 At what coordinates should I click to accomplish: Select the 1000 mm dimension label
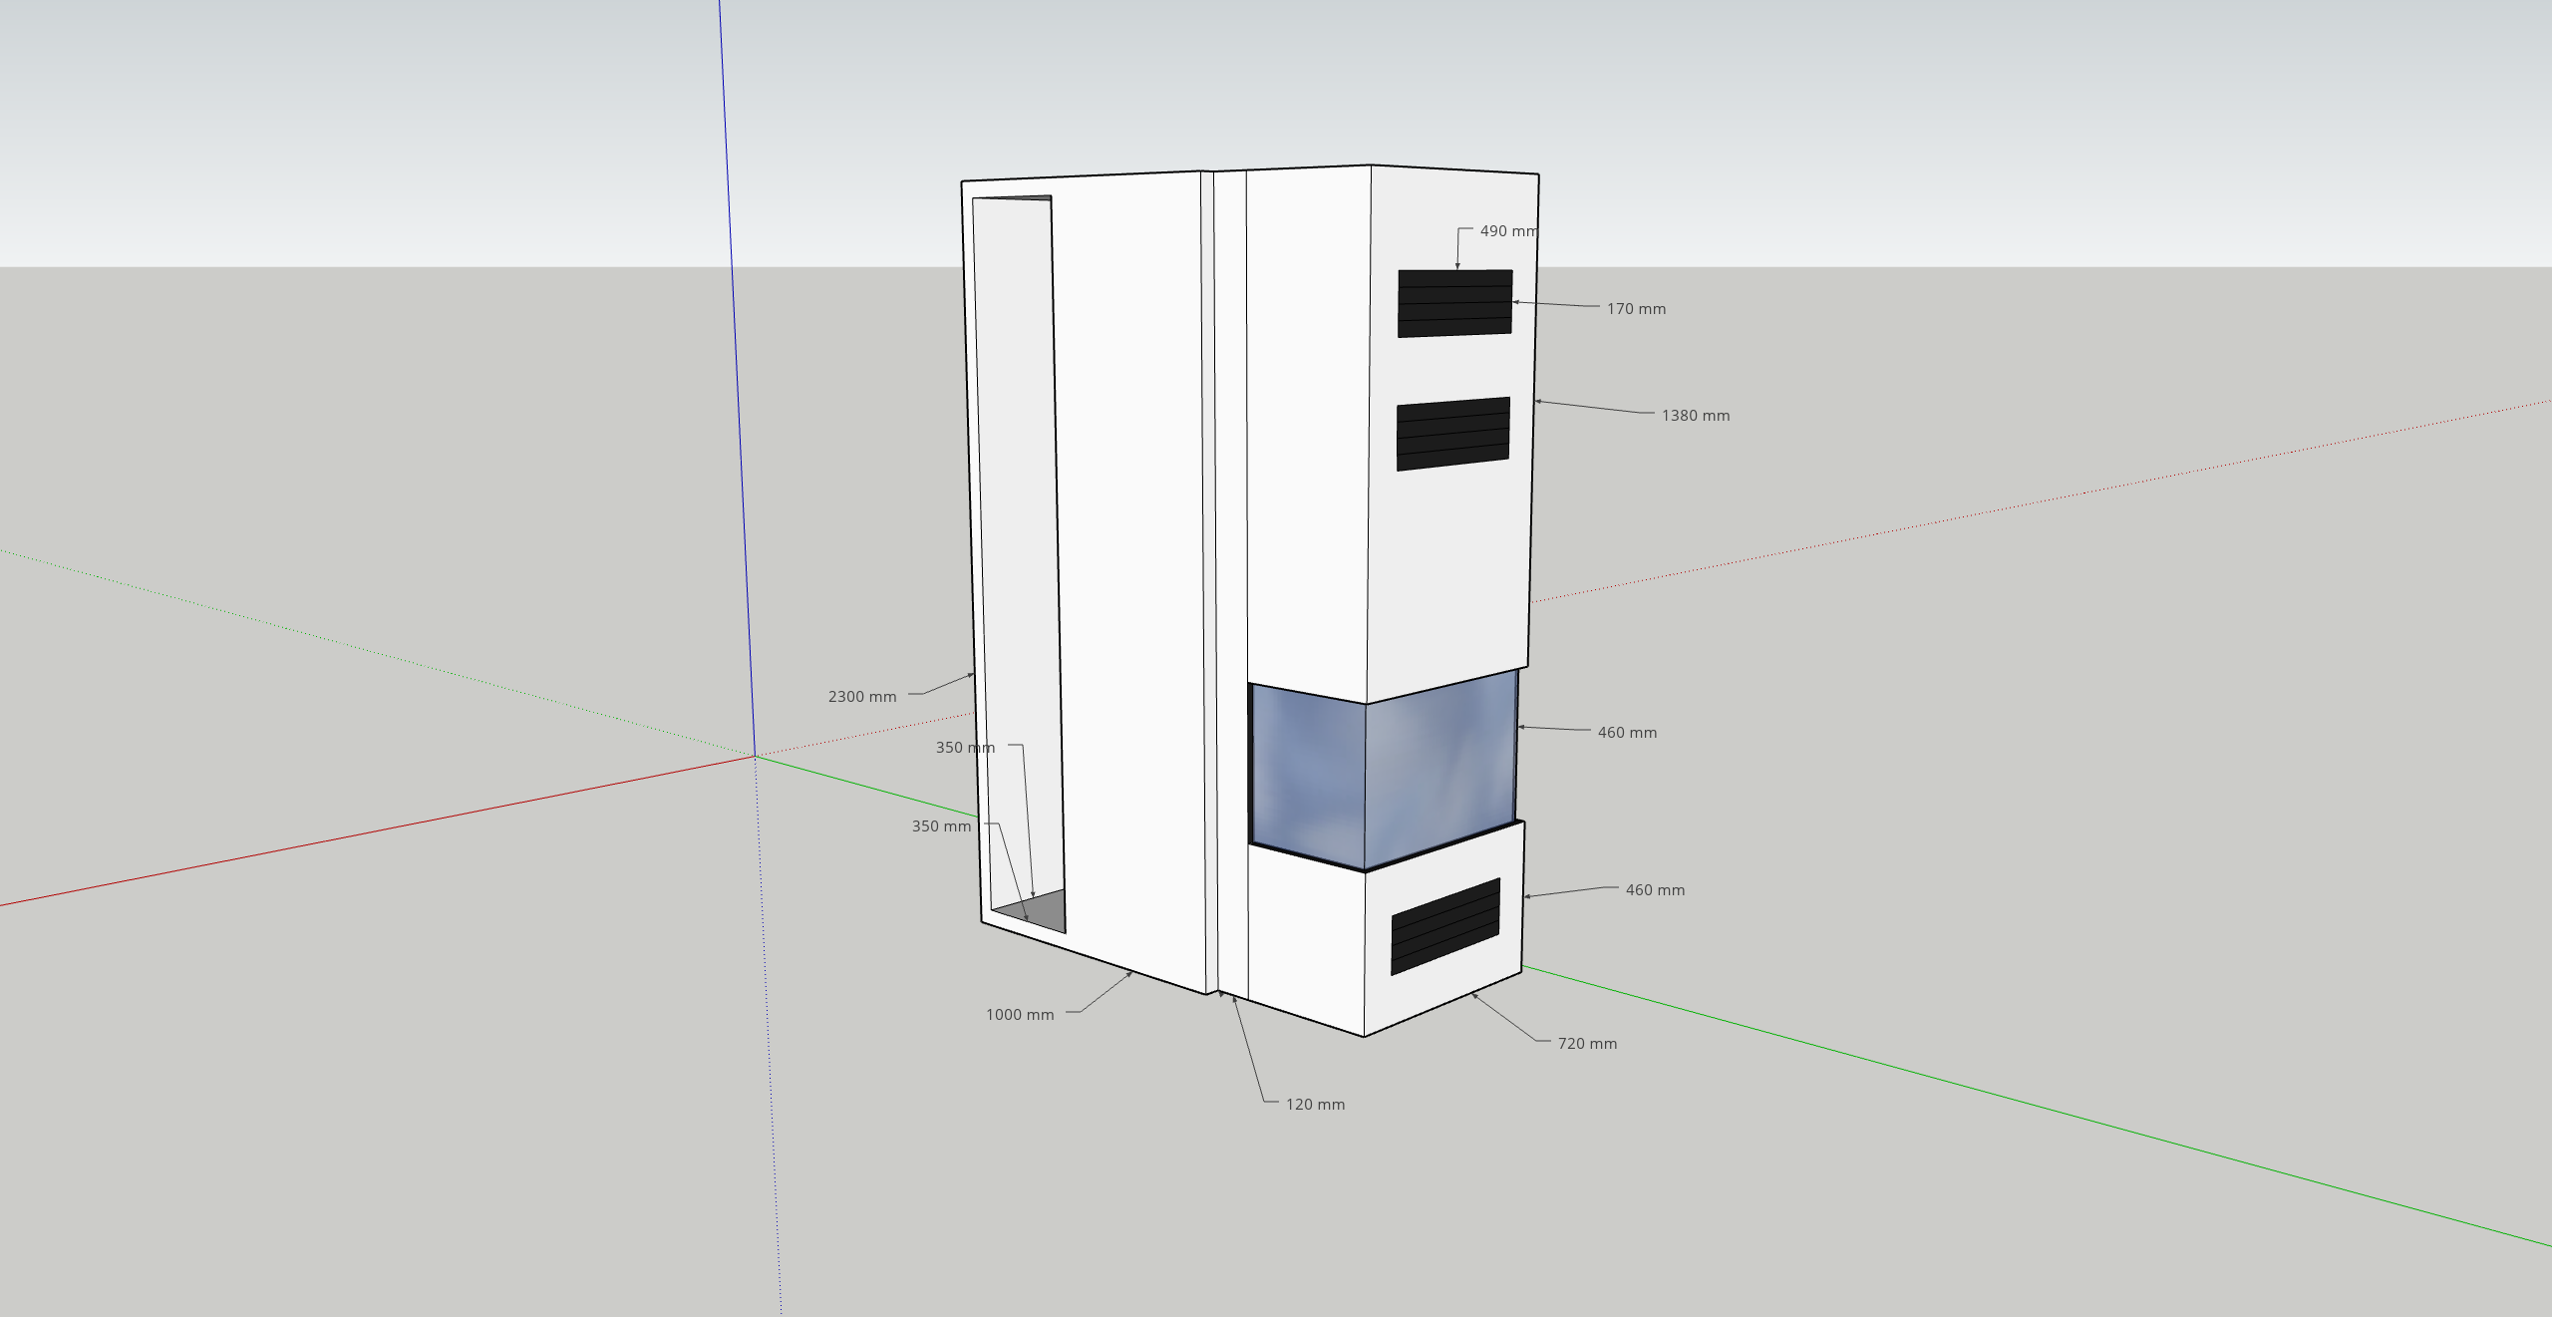(1019, 1015)
